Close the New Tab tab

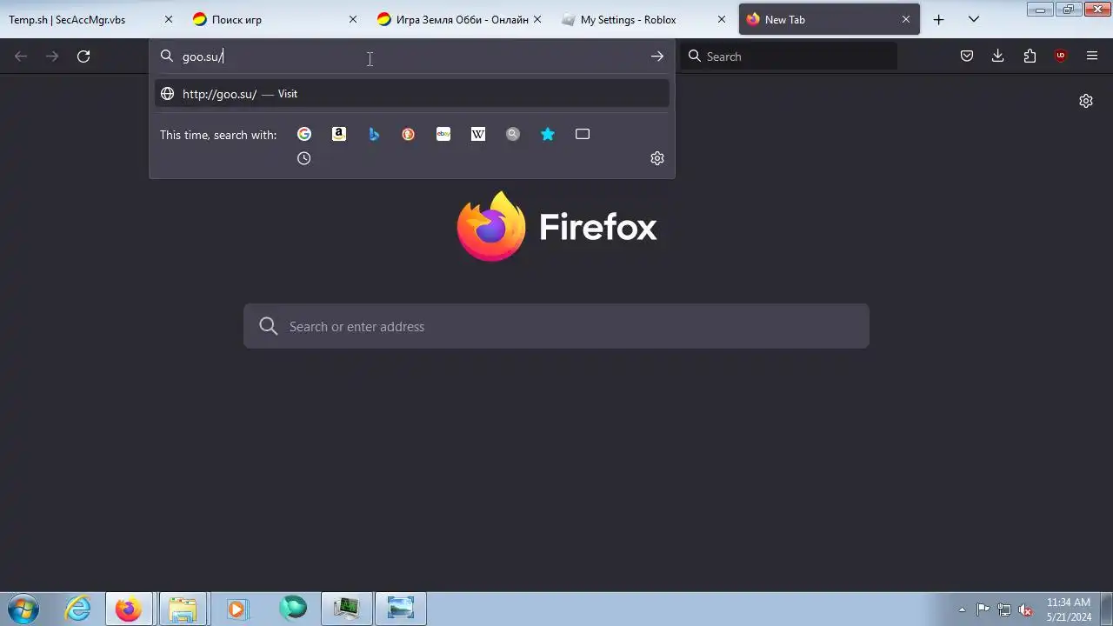(906, 19)
